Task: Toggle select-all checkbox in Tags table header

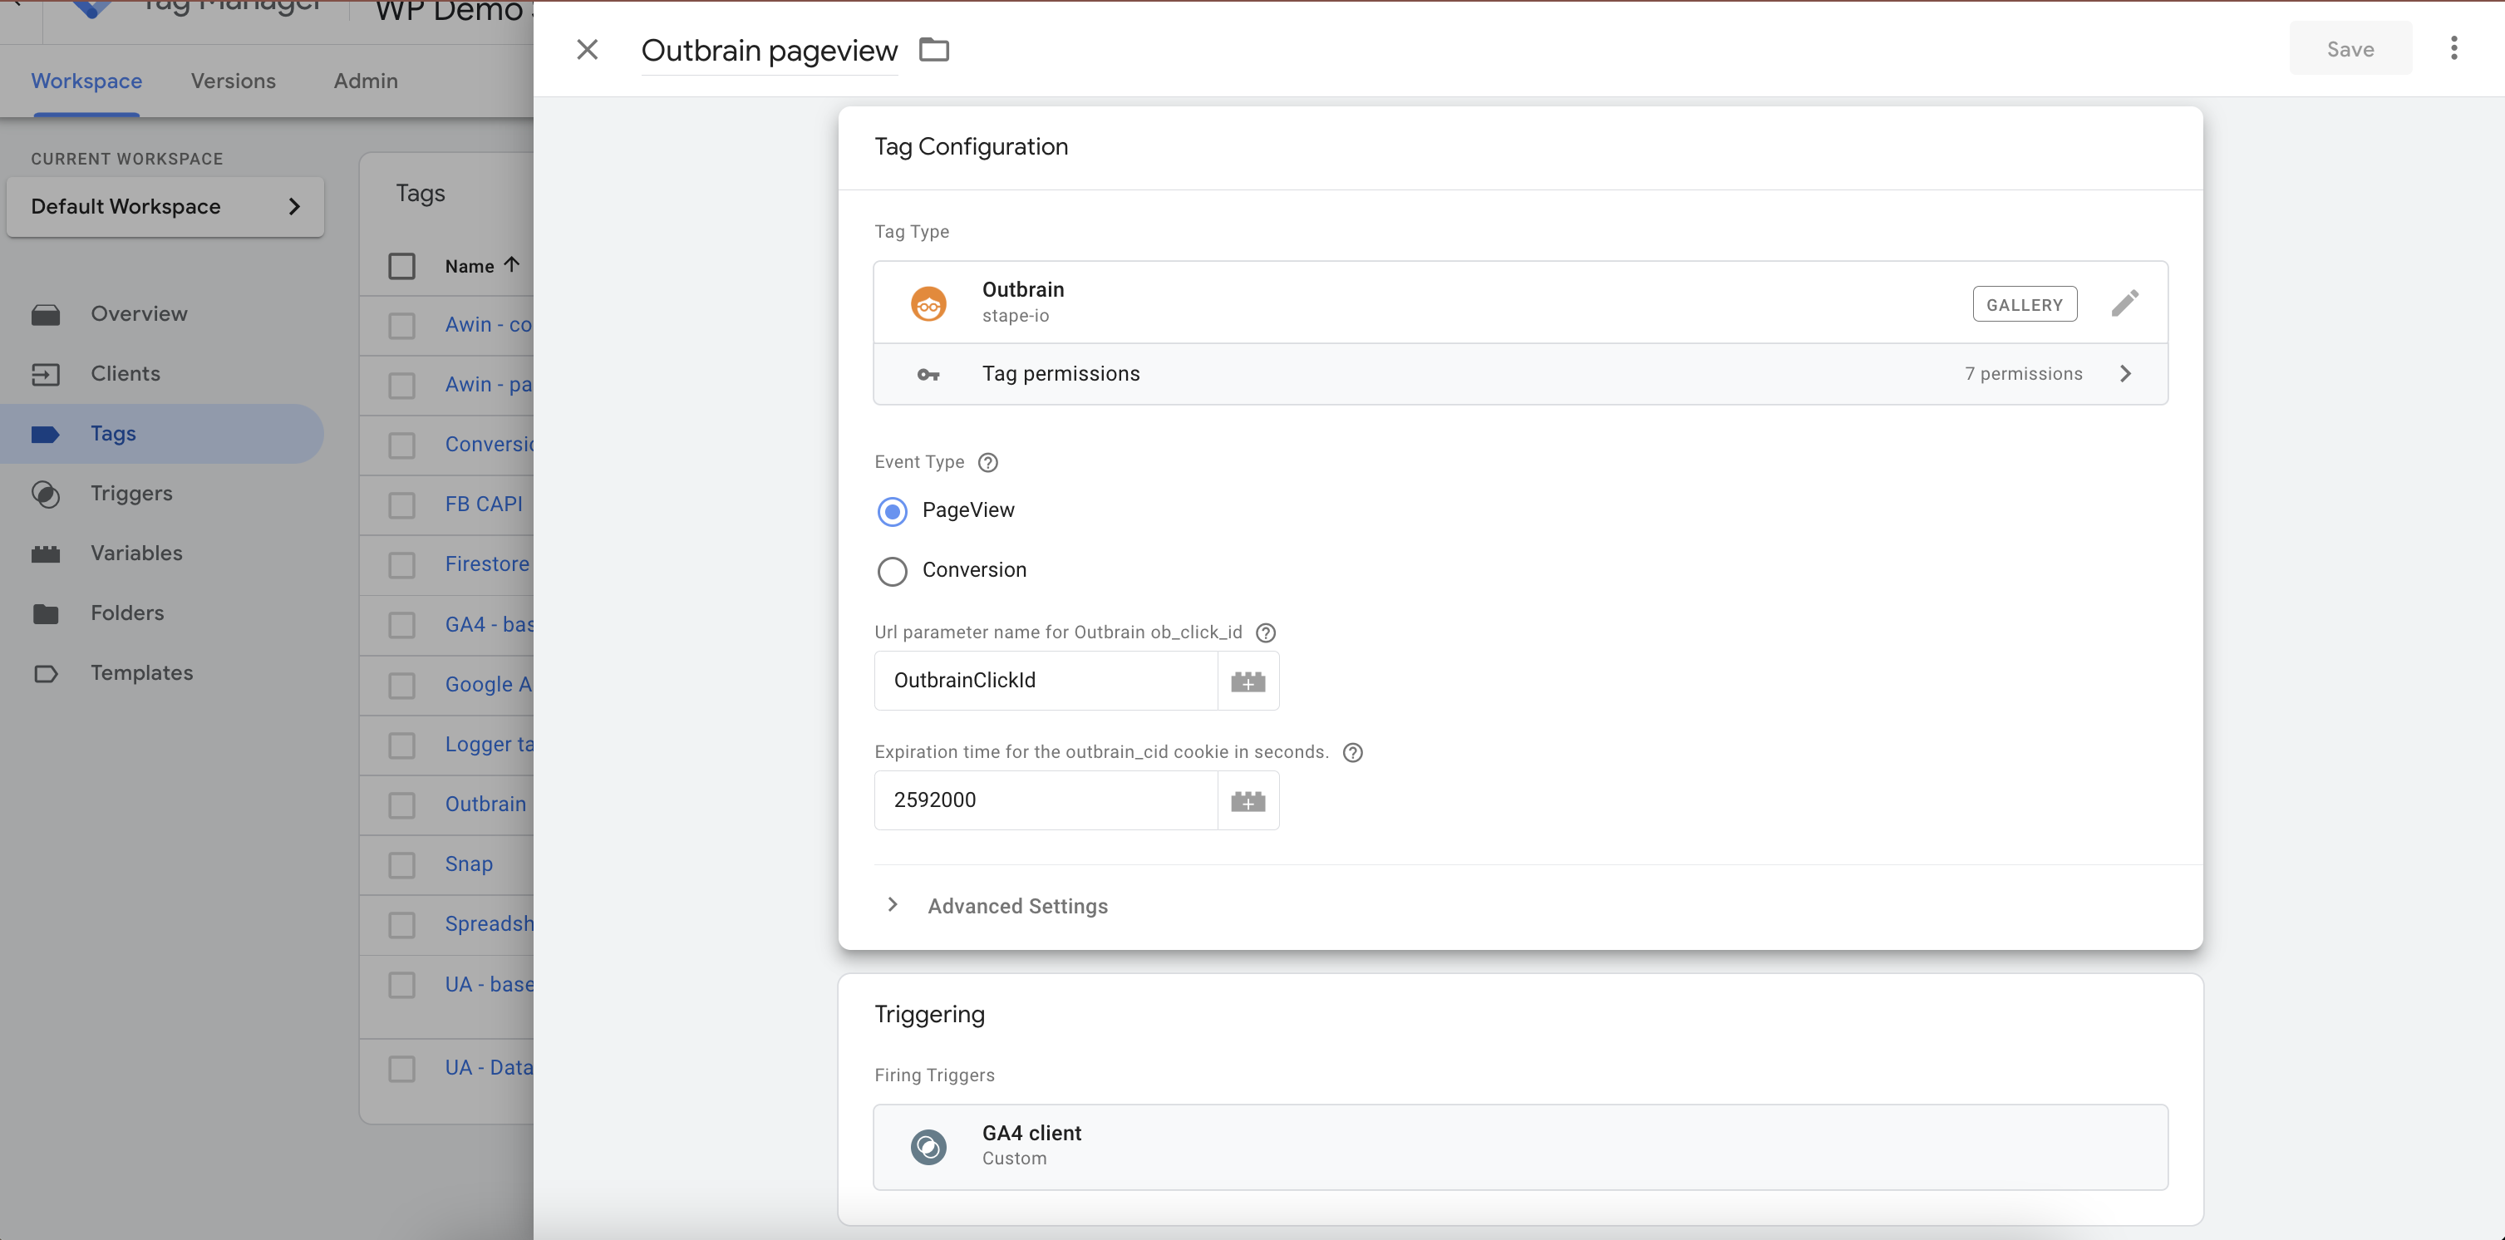Action: (x=401, y=265)
